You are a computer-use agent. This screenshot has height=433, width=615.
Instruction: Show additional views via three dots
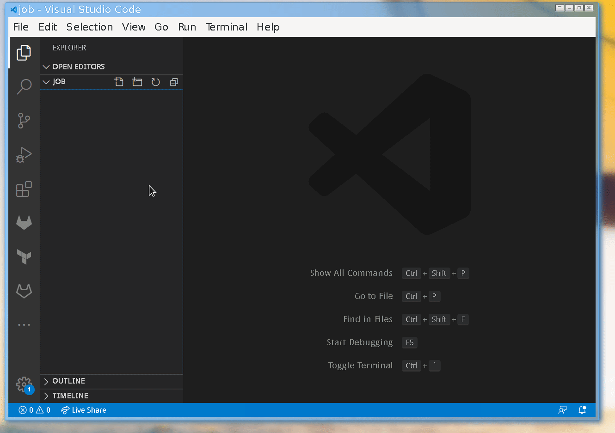[24, 325]
